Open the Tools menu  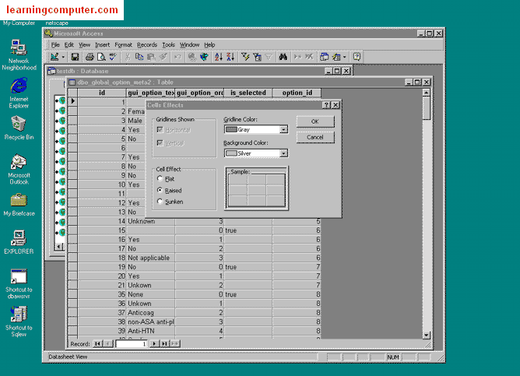[x=168, y=45]
